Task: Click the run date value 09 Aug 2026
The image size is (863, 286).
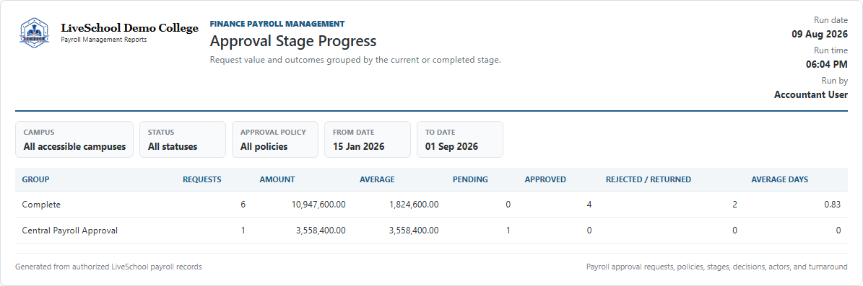Action: click(820, 34)
